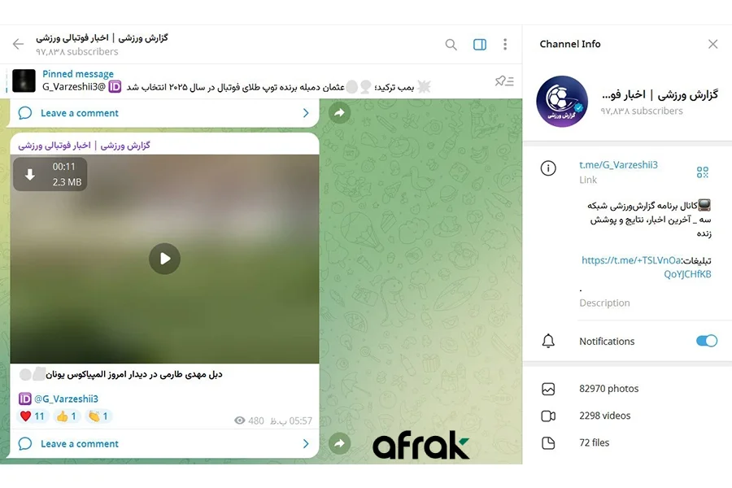Open the pinned messages list icon
This screenshot has height=488, width=732.
(x=504, y=81)
